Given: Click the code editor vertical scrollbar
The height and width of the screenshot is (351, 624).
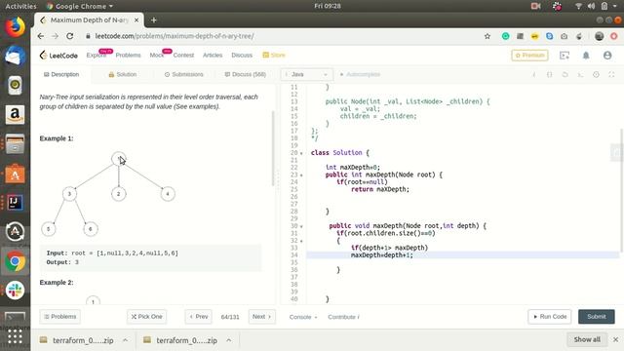Looking at the screenshot, I should pos(621,190).
